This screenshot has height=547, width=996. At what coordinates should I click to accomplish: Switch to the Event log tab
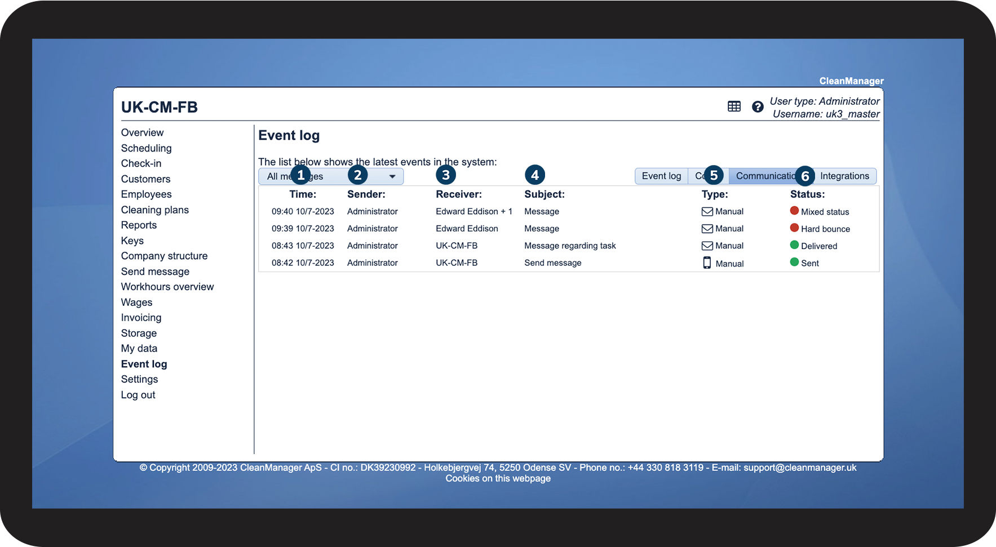click(x=661, y=176)
